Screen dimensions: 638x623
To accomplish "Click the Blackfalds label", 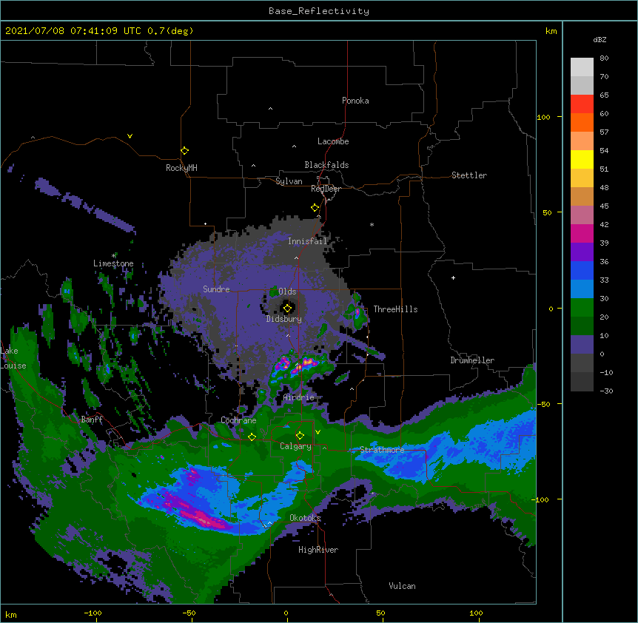I will click(326, 165).
